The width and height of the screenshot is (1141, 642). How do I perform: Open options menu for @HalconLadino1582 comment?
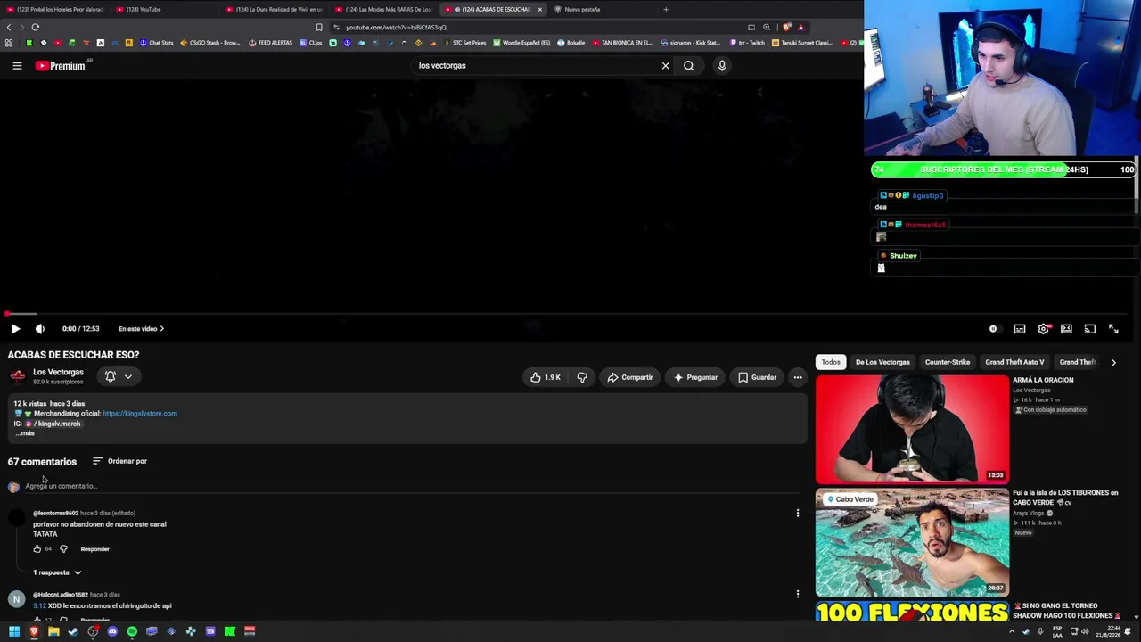(x=798, y=595)
